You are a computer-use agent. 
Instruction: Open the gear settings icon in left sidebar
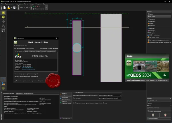(x=3, y=88)
